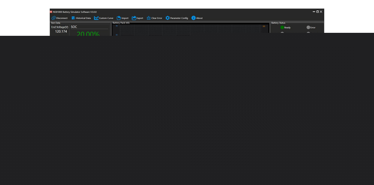Click the SOC percentage 20.00% readout

(x=88, y=34)
